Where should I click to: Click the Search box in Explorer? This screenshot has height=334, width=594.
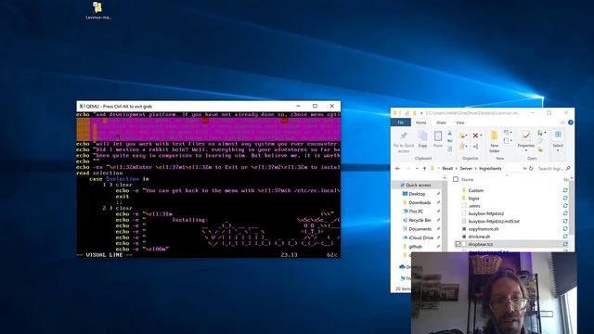(554, 168)
